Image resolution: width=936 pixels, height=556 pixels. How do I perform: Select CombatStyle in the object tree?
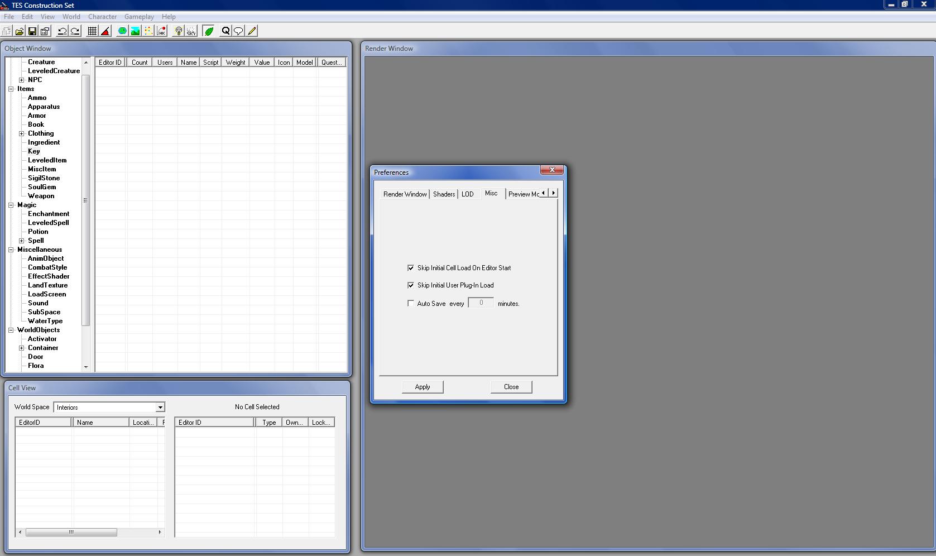coord(47,267)
